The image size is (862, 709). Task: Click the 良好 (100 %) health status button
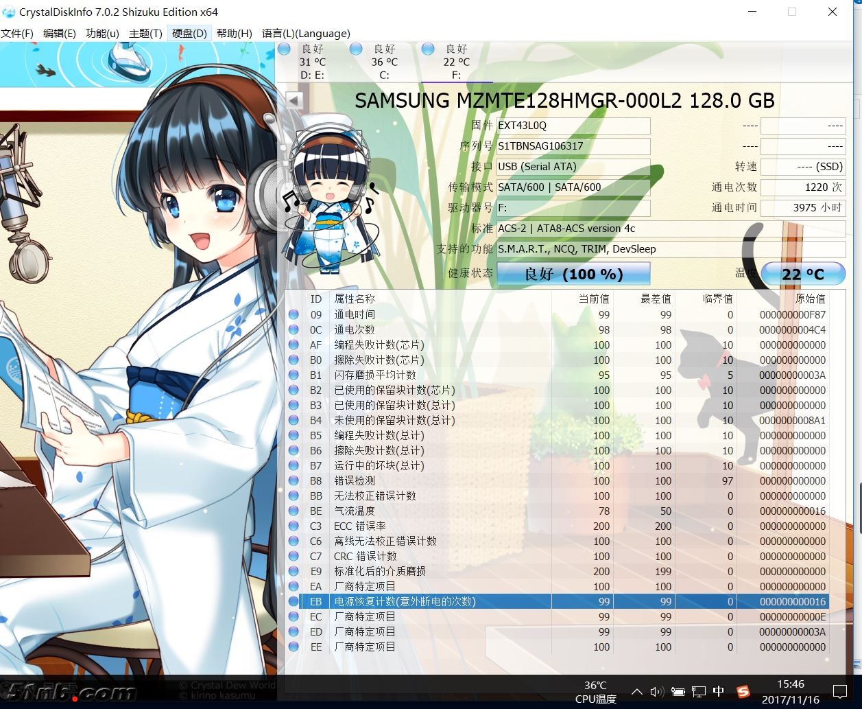point(573,273)
